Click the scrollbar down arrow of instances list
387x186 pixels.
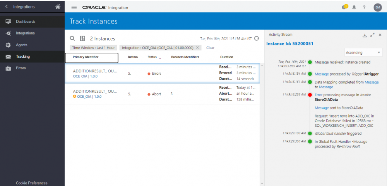pyautogui.click(x=262, y=183)
